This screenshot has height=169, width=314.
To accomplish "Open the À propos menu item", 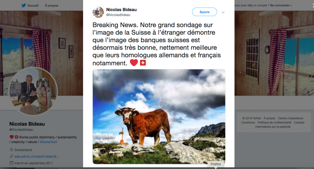I will tap(52, 6).
